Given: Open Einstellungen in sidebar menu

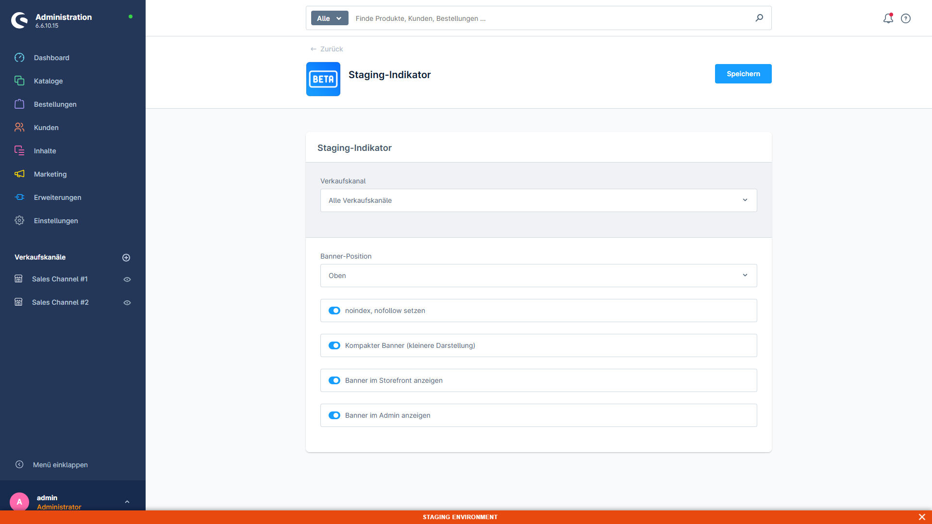Looking at the screenshot, I should pos(56,221).
